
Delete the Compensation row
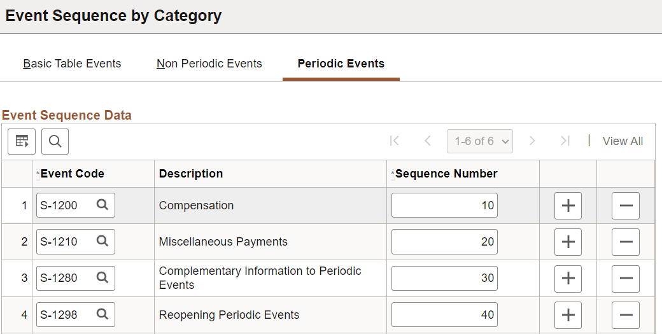(x=625, y=205)
